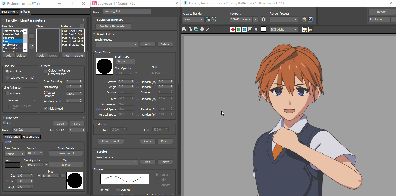Click the Save Image disk icon

(184, 29)
